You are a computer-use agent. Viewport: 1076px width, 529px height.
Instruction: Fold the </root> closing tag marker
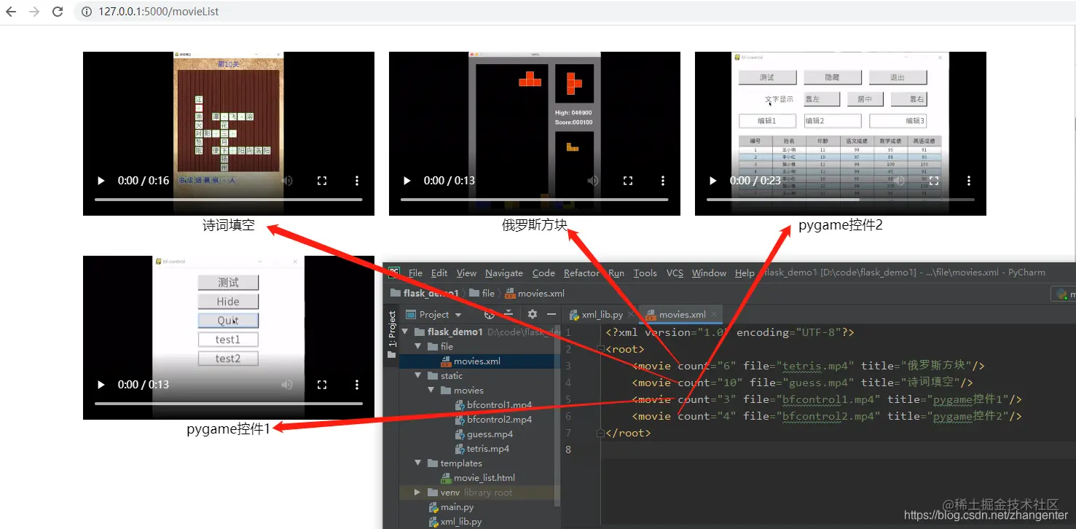tap(600, 433)
